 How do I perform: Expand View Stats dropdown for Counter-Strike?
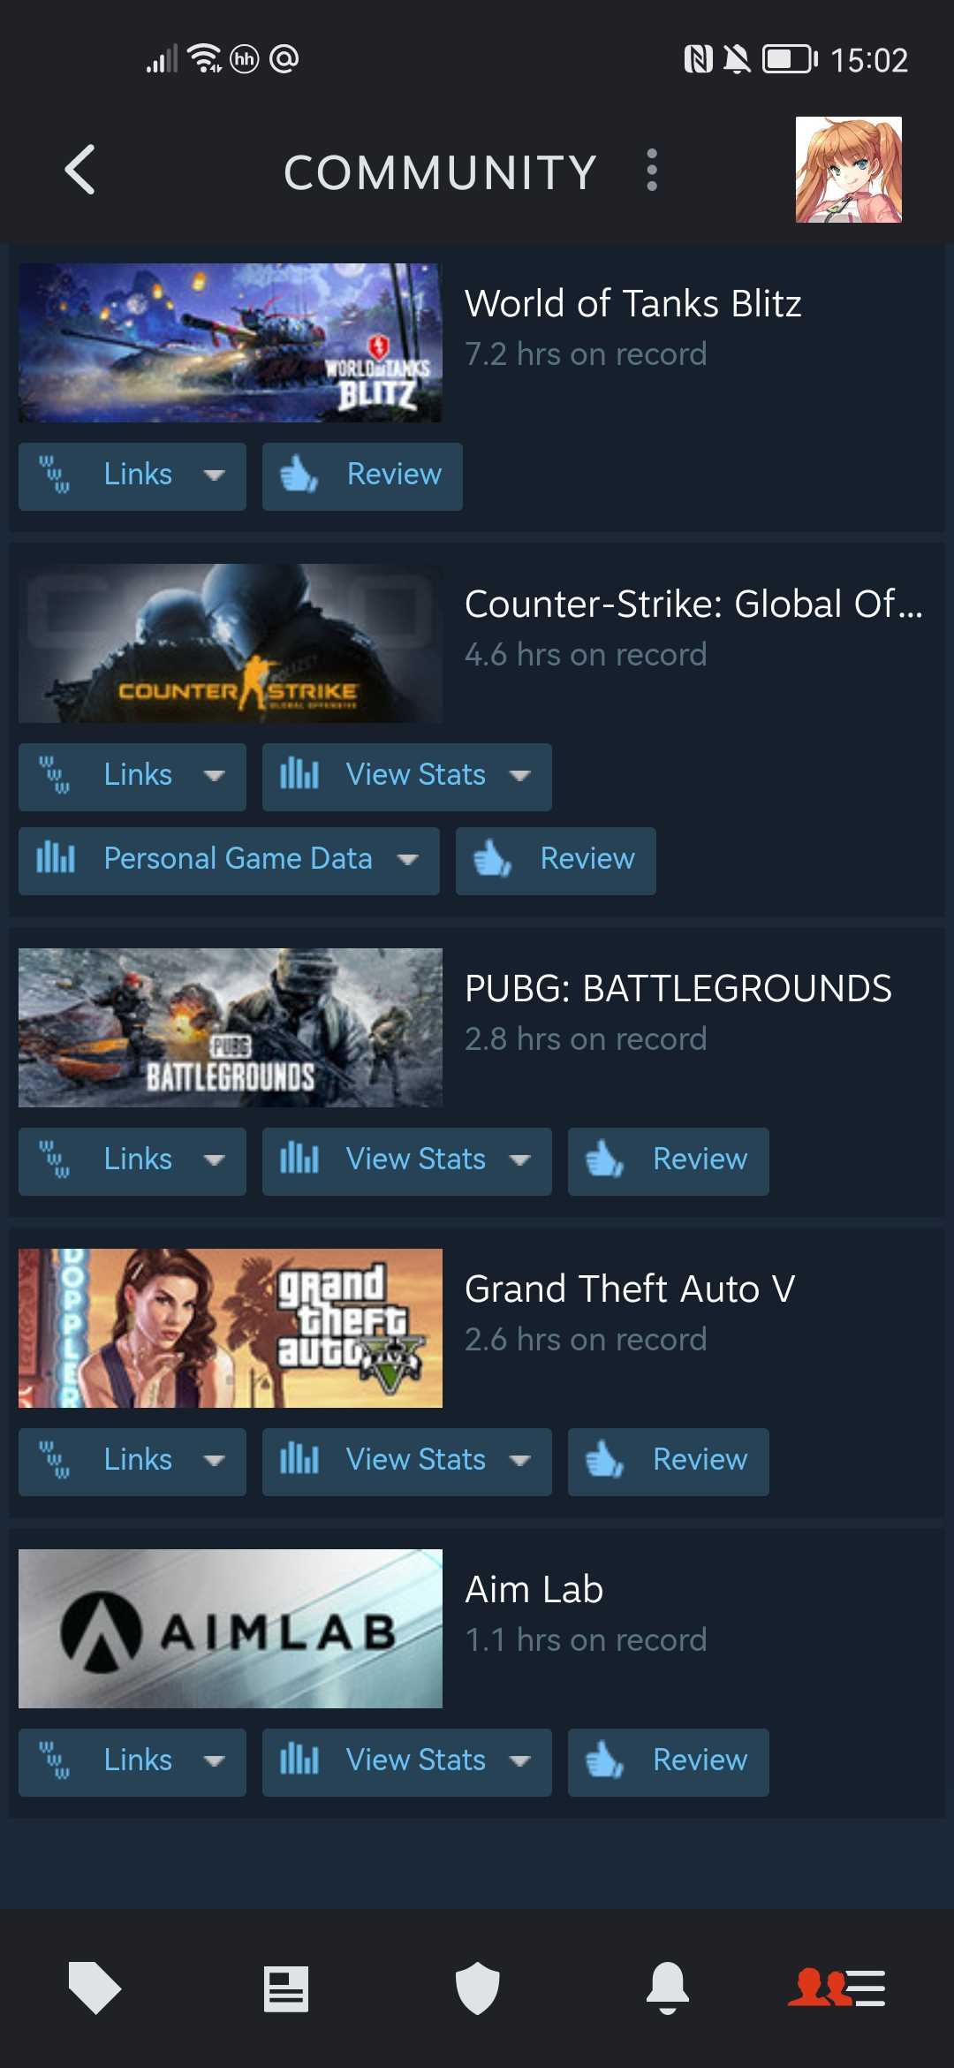click(407, 777)
